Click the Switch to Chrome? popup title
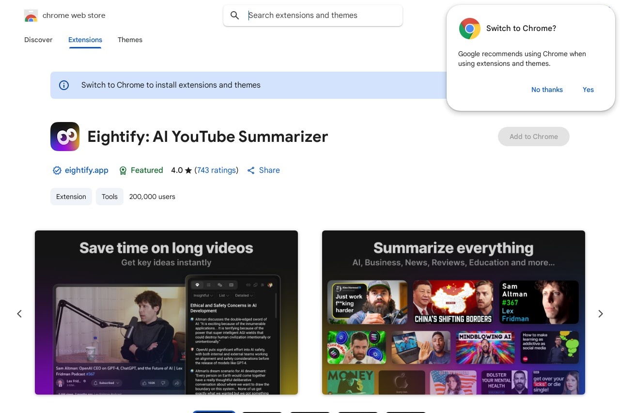This screenshot has width=620, height=413. pos(521,29)
